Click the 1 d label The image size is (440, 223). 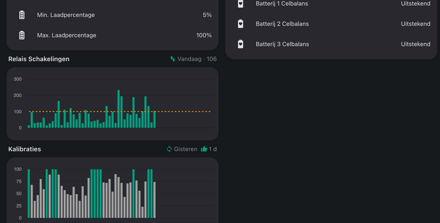point(212,149)
